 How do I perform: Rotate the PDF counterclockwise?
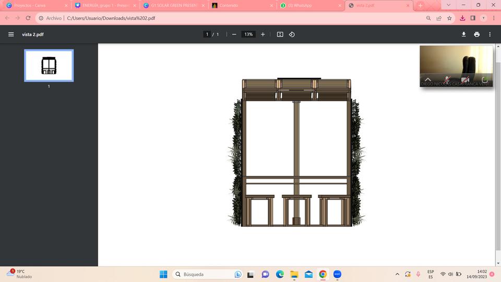coord(292,34)
